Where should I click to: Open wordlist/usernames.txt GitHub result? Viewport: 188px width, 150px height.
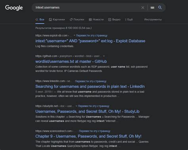click(x=71, y=62)
